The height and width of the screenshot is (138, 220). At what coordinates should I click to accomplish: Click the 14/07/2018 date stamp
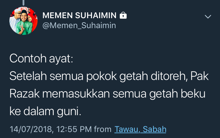tap(31, 129)
